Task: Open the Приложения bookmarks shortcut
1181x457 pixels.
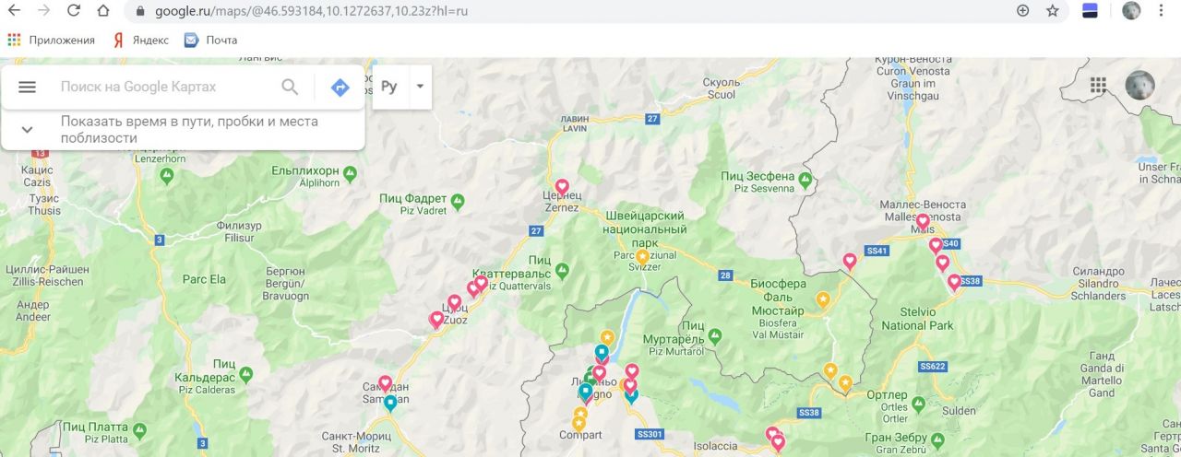Action: (x=51, y=41)
